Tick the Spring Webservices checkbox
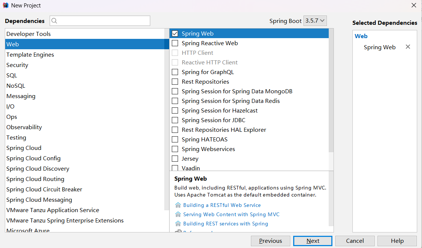This screenshot has width=422, height=248. 175,149
